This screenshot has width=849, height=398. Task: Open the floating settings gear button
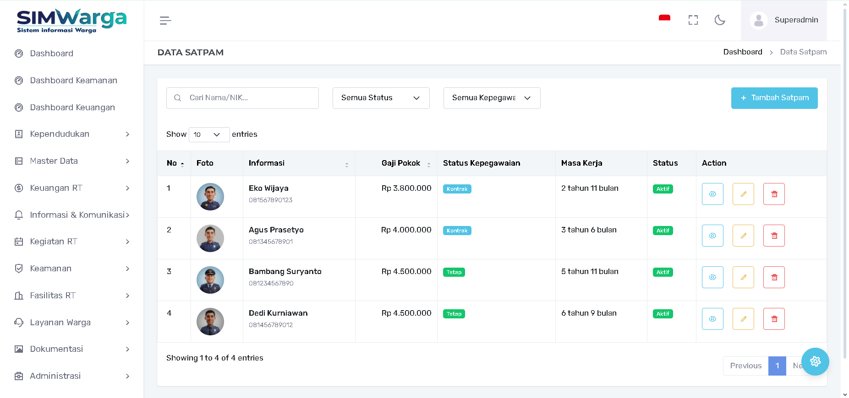click(815, 362)
